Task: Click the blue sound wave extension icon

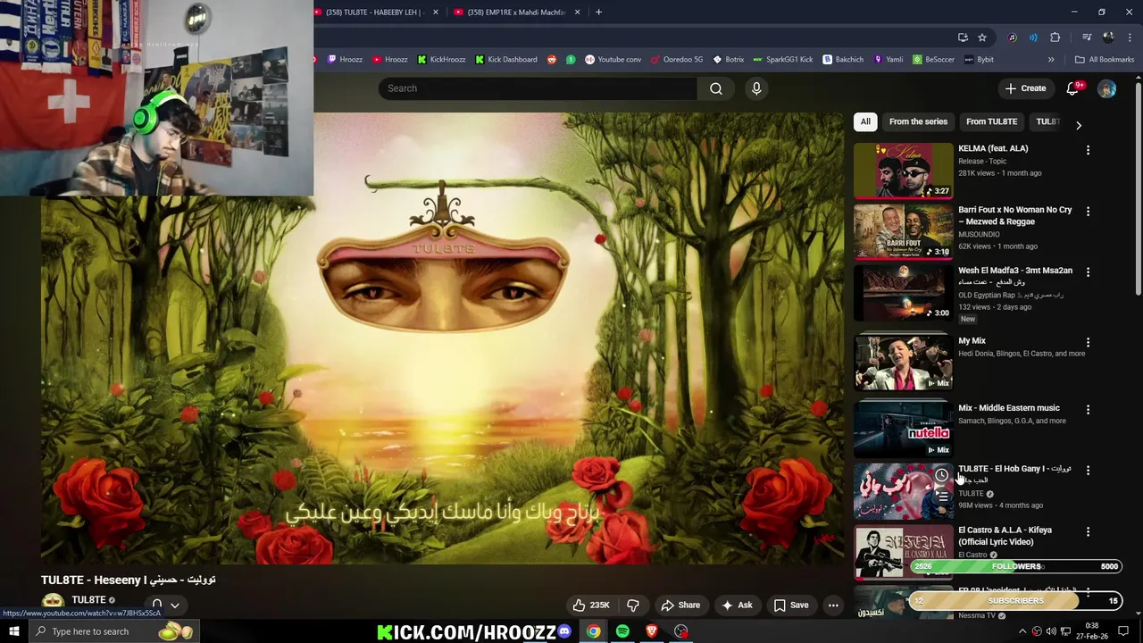Action: (x=1033, y=38)
